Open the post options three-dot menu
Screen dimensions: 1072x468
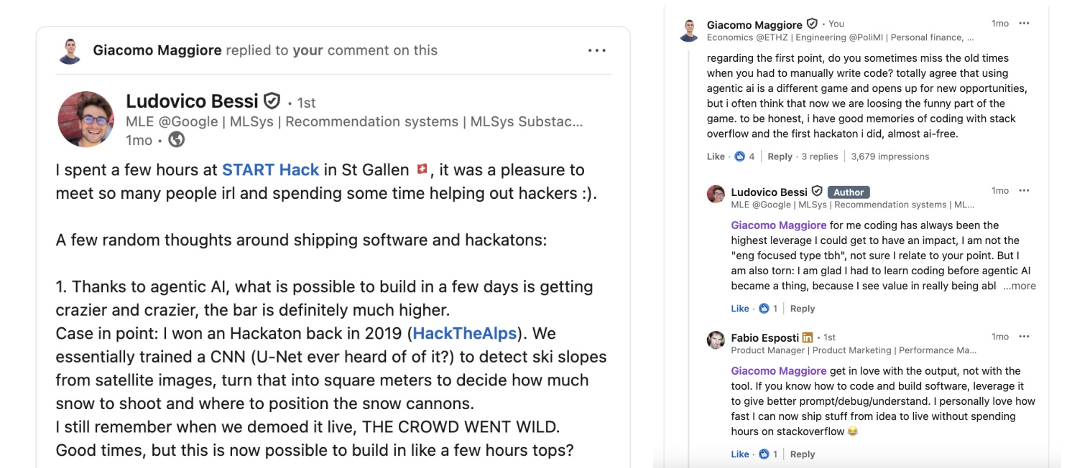[596, 50]
